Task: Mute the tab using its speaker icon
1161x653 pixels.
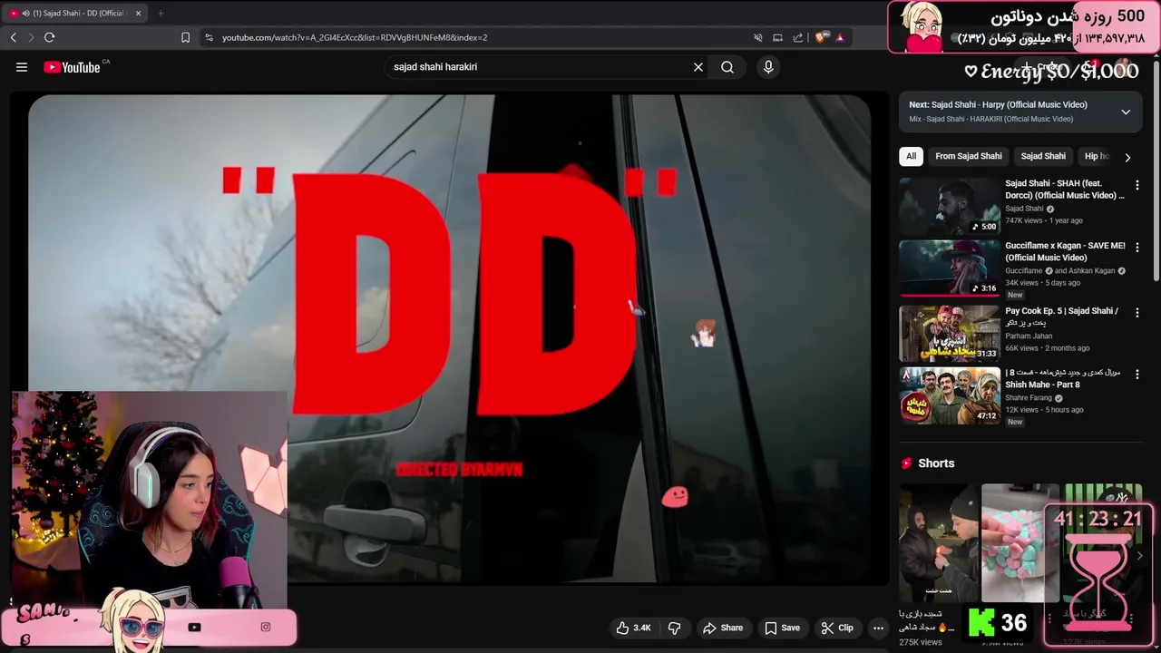Action: [25, 13]
